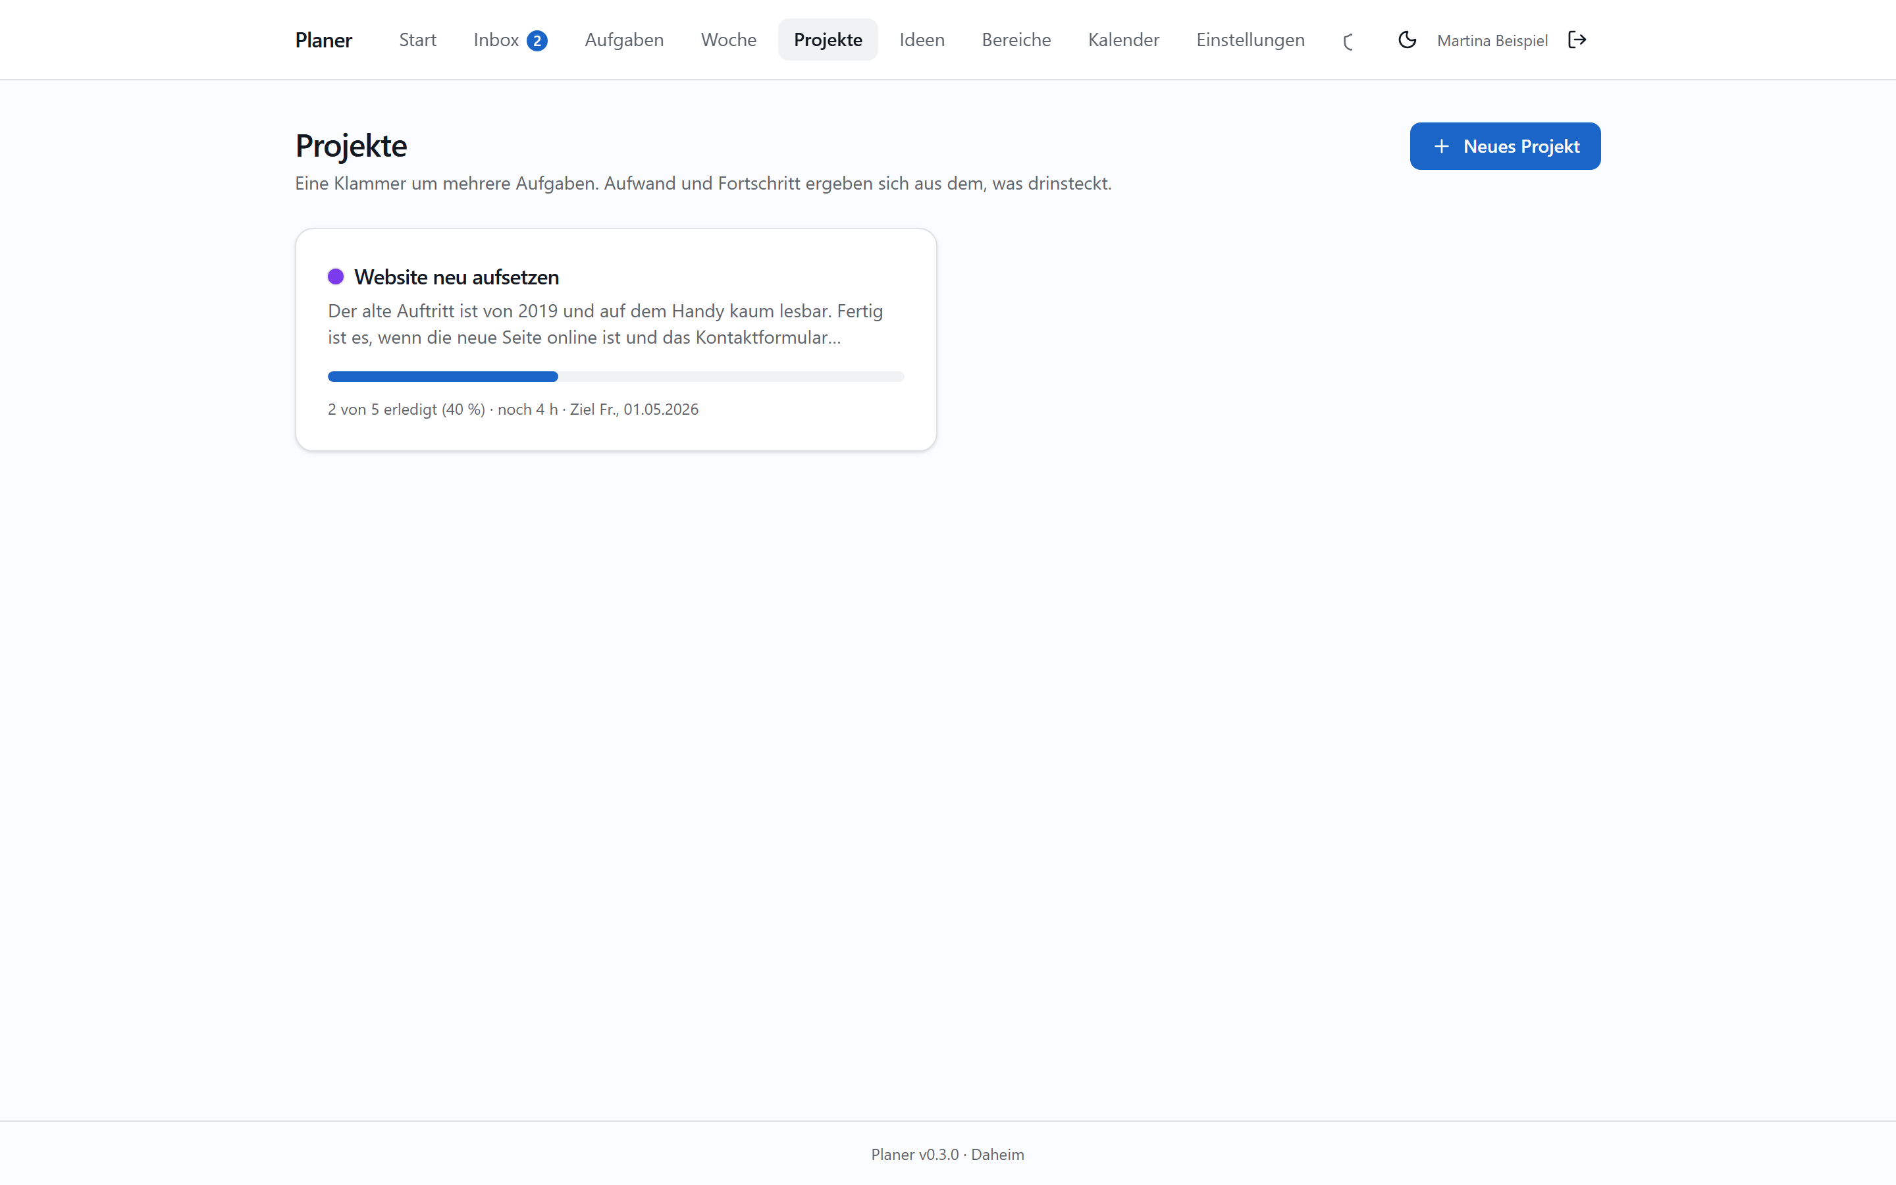Open the Kalender view

[x=1124, y=40]
